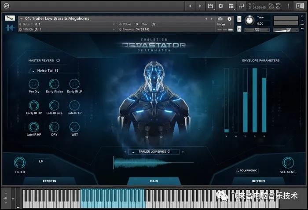
Task: Switch to the MAIN tab
Action: (154, 181)
